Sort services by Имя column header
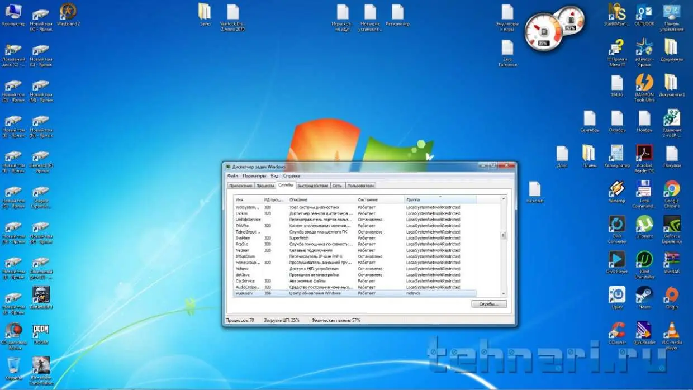 pos(248,199)
